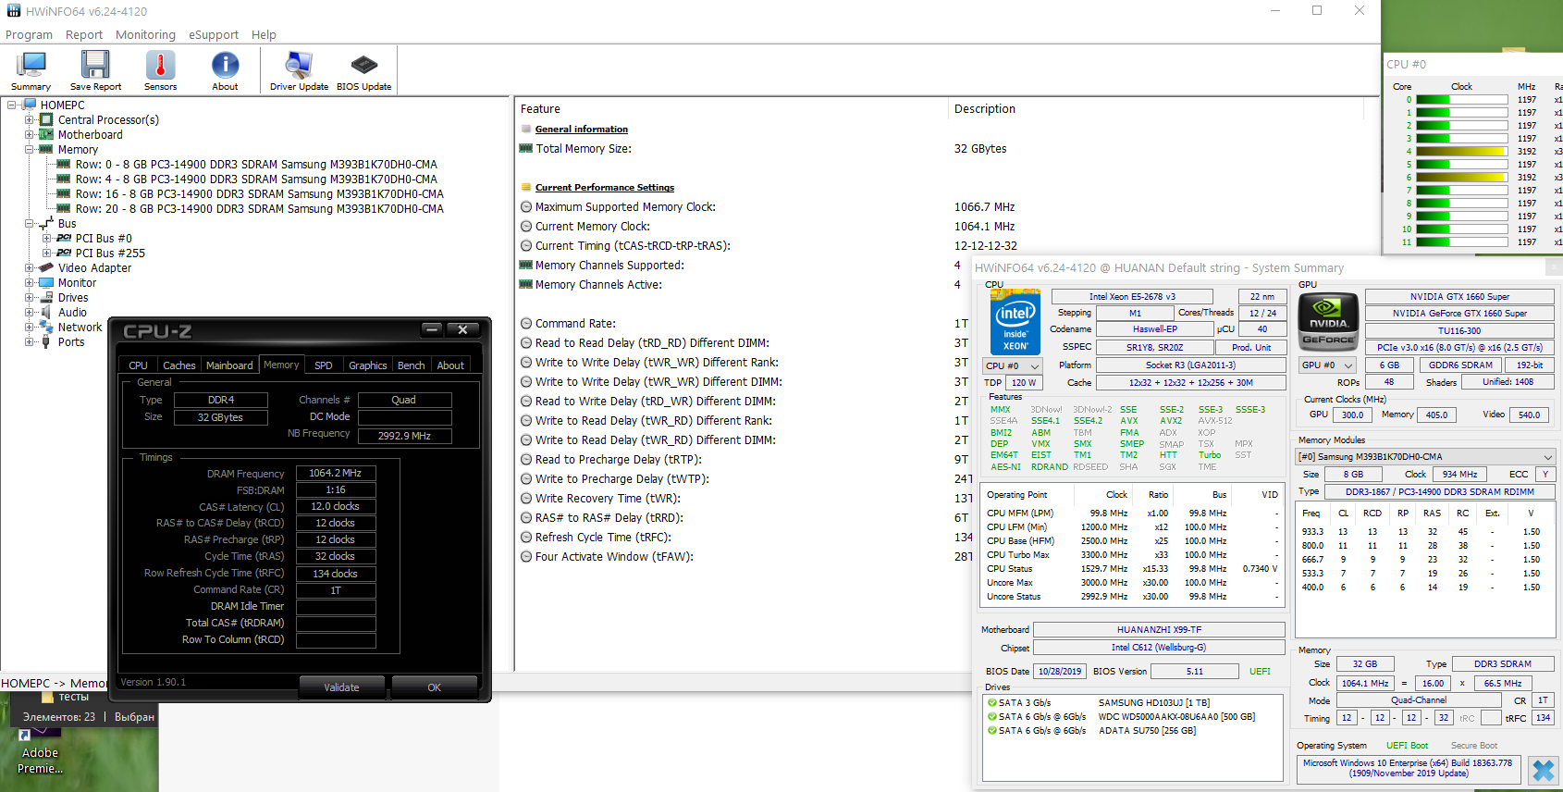Screen dimensions: 1563x792
Task: Expand the Video Adapter tree node
Action: click(x=29, y=267)
